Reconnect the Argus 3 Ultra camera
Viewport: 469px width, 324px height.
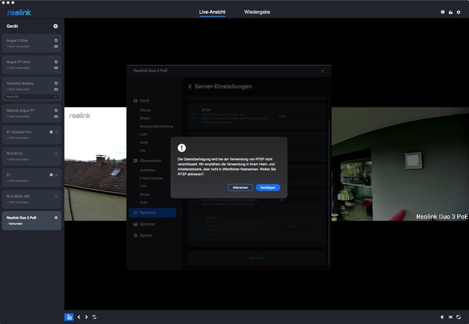pos(56,40)
